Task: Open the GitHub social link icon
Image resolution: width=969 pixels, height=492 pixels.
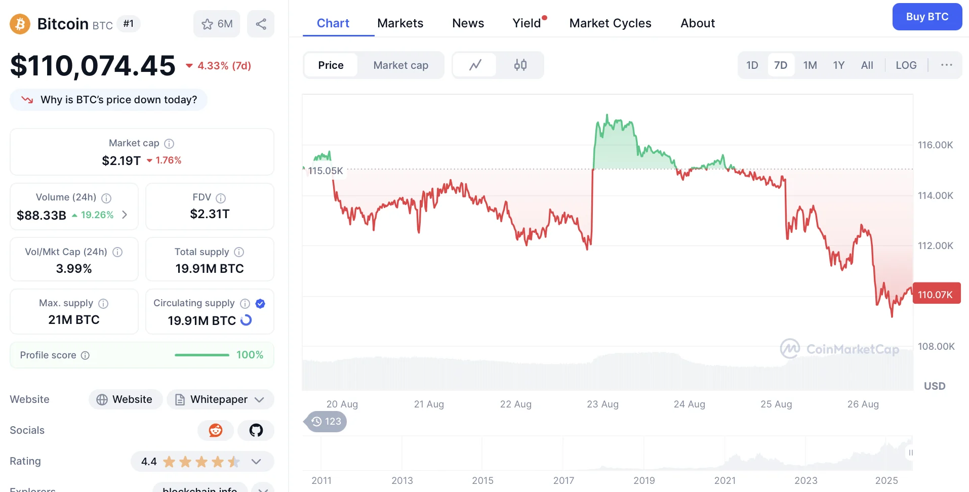Action: 256,430
